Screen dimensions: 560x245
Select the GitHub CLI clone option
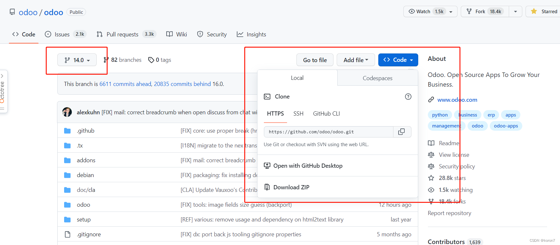326,114
